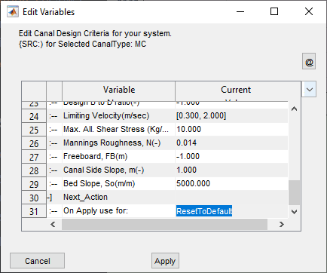
Task: Select row header 30
Action: [34, 198]
